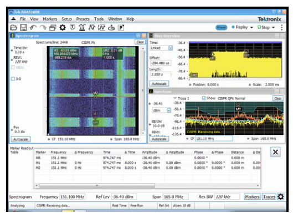
Task: Clear the Spectrogram display
Action: [x=140, y=42]
